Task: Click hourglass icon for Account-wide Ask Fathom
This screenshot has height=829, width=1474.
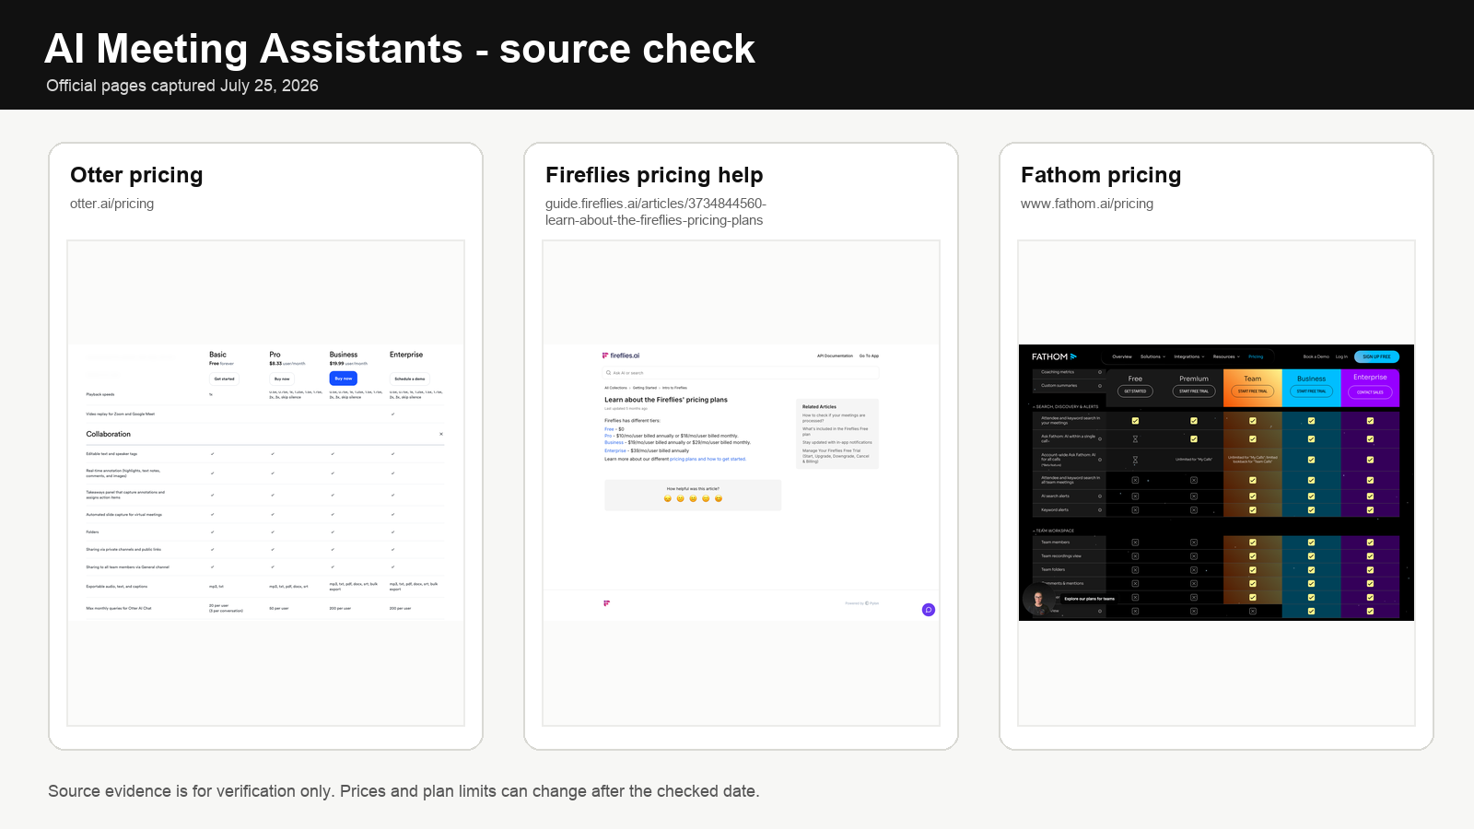Action: [1135, 460]
